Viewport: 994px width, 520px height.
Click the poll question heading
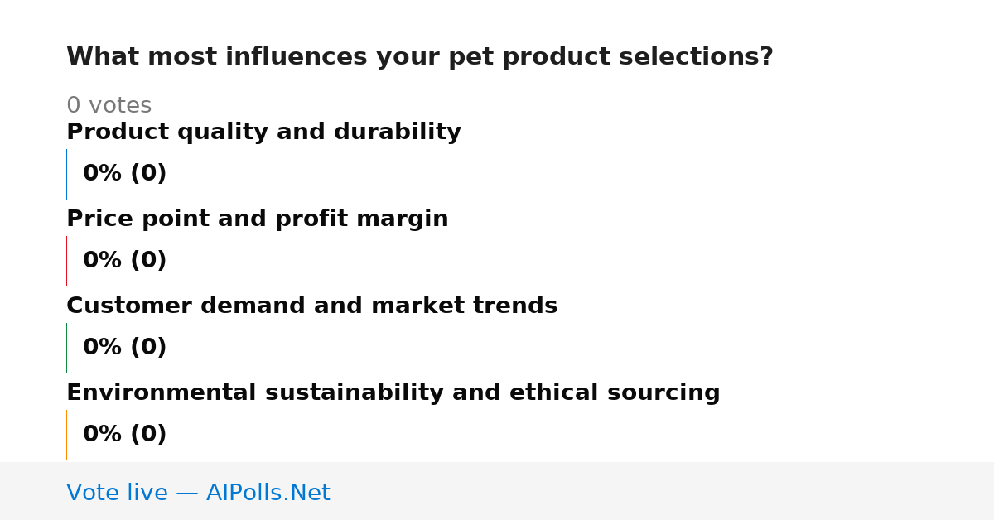pyautogui.click(x=419, y=57)
